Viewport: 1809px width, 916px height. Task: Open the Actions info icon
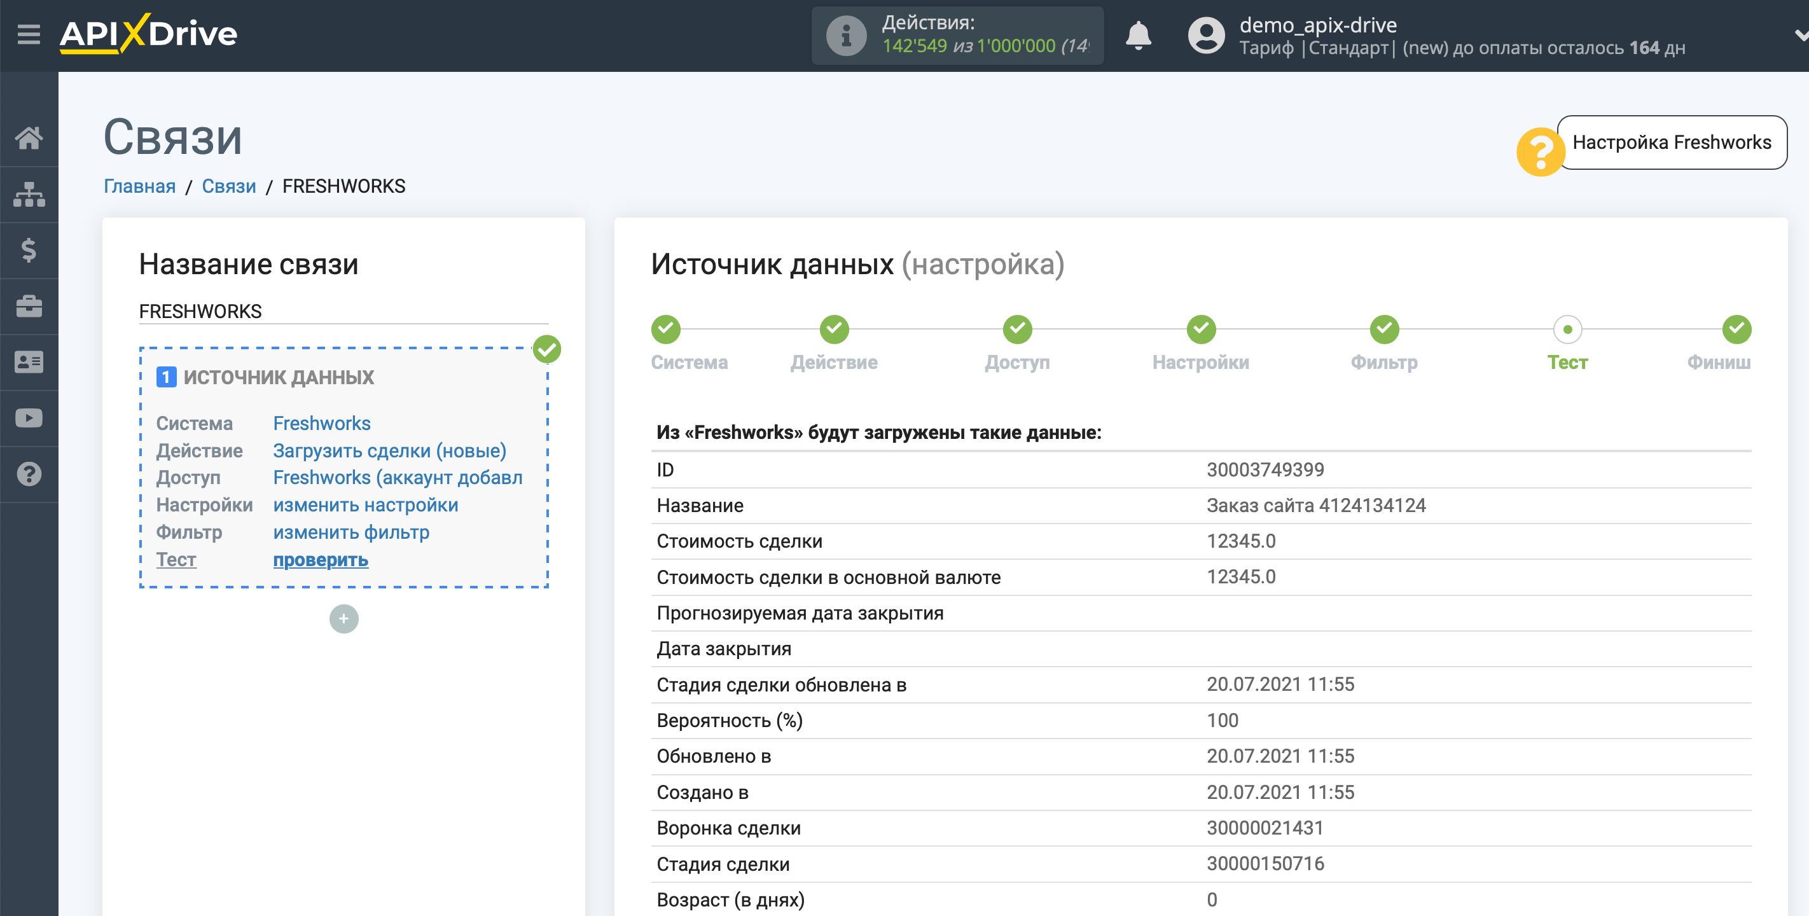(x=845, y=35)
